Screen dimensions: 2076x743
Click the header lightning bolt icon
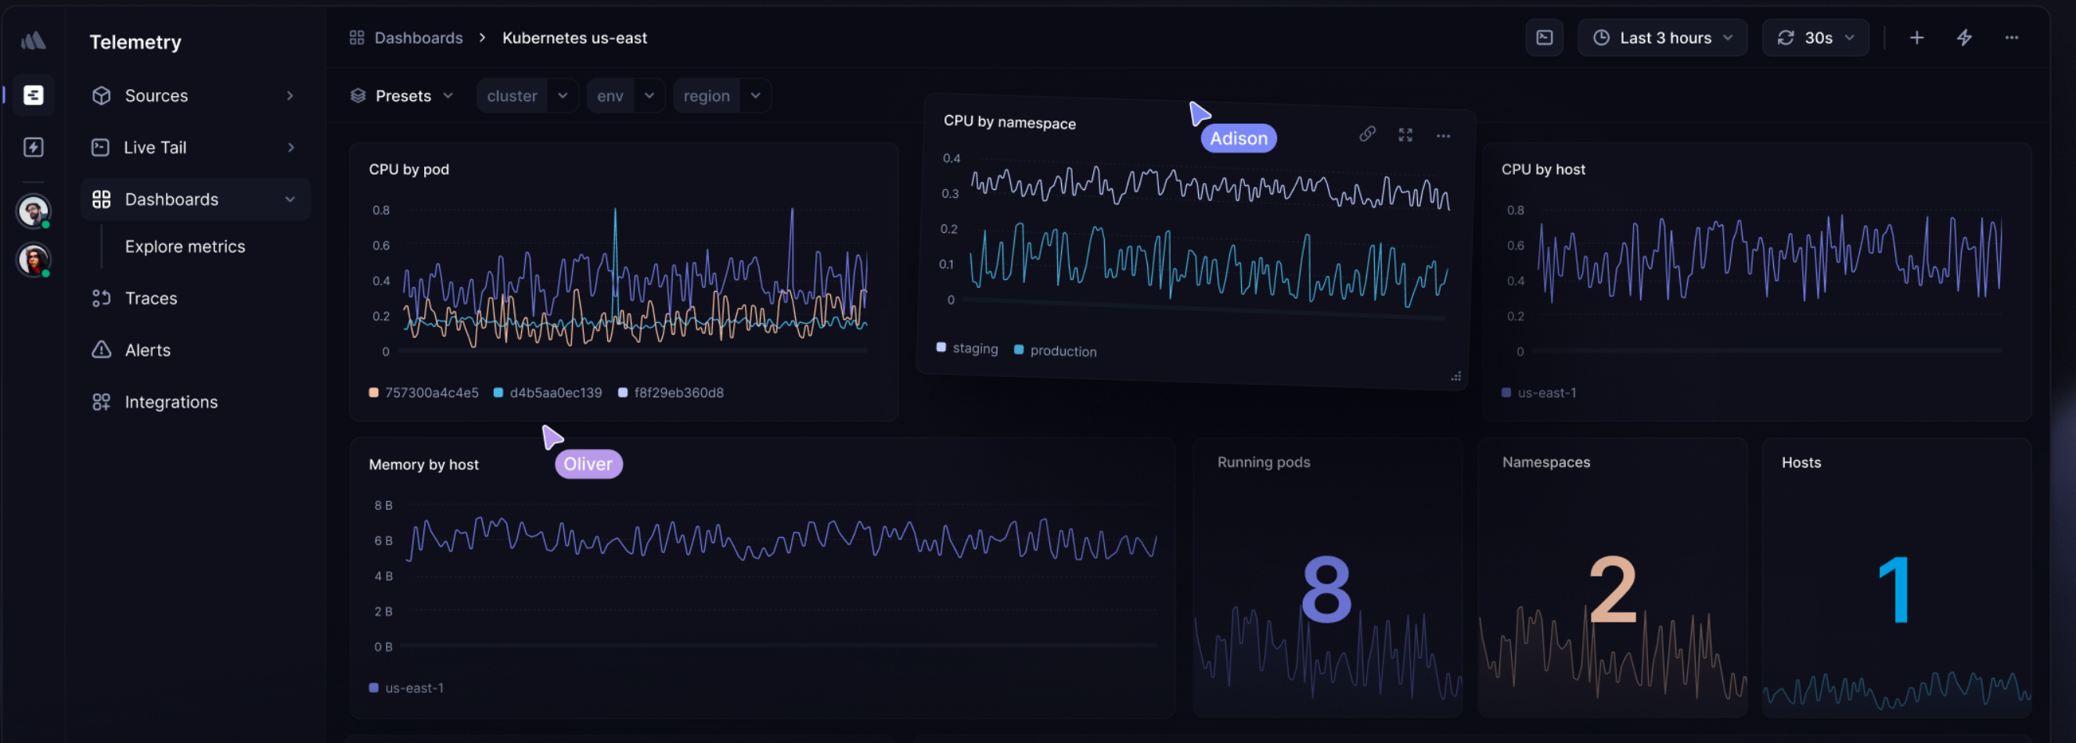tap(1965, 38)
